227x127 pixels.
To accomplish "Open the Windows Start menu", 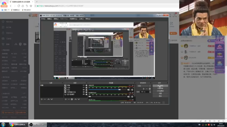I will point(3,125).
